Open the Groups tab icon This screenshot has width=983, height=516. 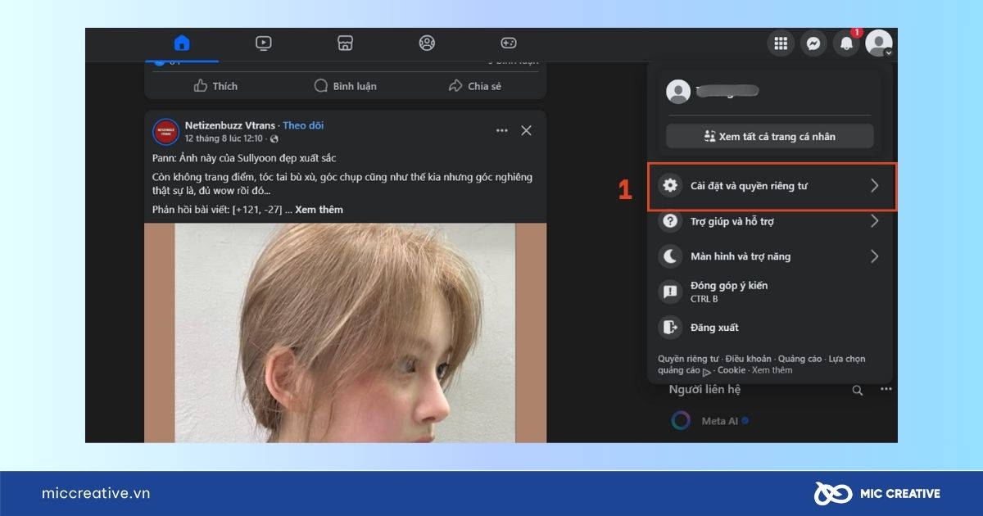tap(427, 43)
